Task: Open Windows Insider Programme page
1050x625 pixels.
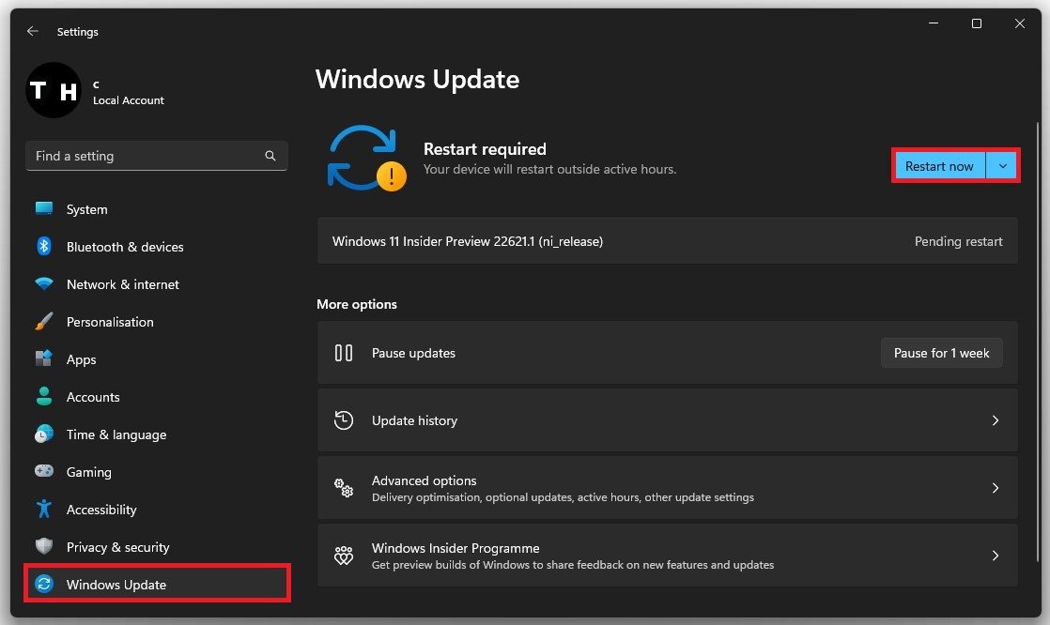Action: point(667,556)
